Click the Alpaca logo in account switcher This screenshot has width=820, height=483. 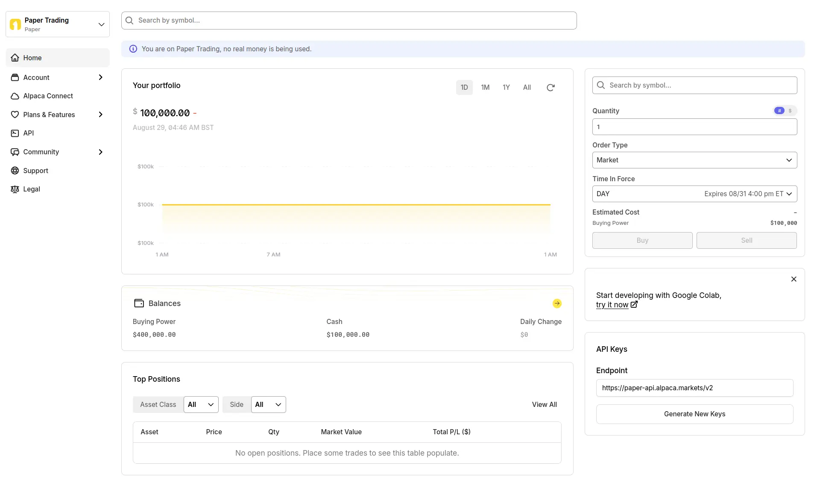(x=15, y=24)
